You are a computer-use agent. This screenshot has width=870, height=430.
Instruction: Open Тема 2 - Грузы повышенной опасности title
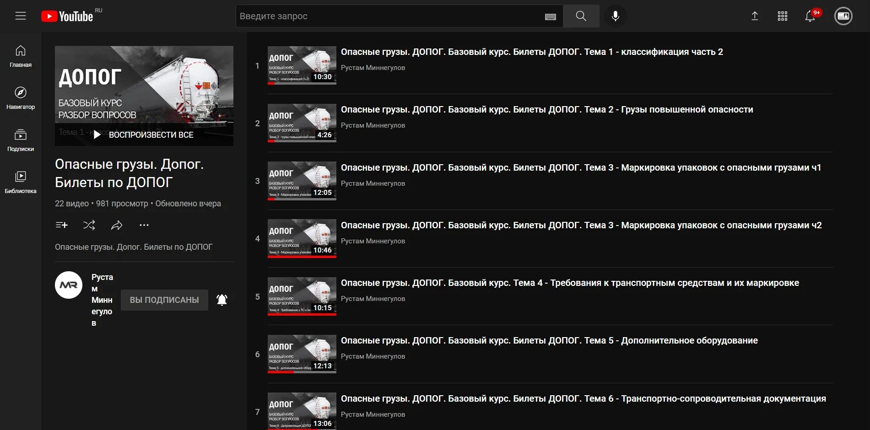tap(547, 109)
